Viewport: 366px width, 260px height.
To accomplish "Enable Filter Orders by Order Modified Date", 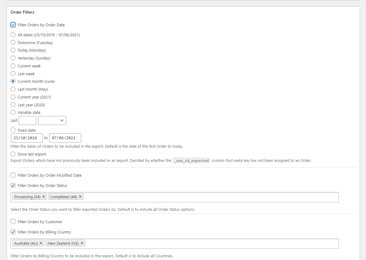I will [x=13, y=175].
